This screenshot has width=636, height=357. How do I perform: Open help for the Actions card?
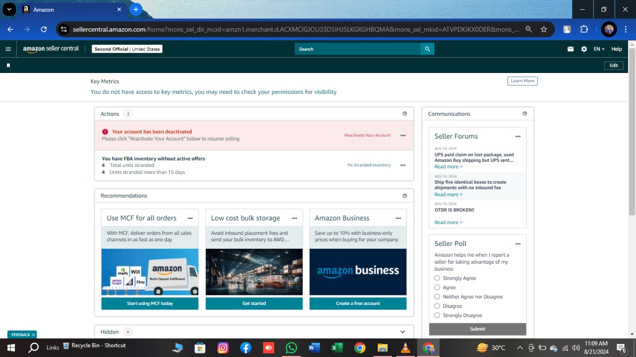[x=404, y=114]
